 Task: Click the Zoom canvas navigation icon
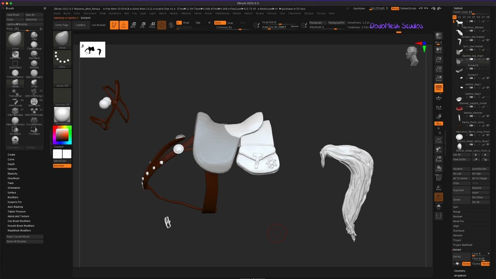pos(439,59)
